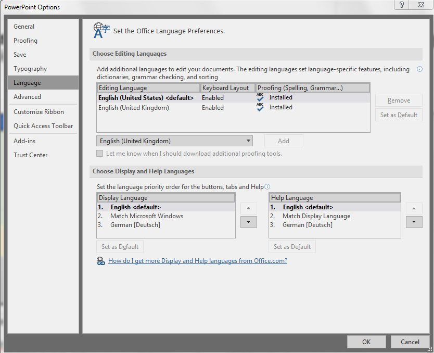Select 'German [Deutsch]' in Display Language list
The height and width of the screenshot is (353, 434).
coord(166,225)
